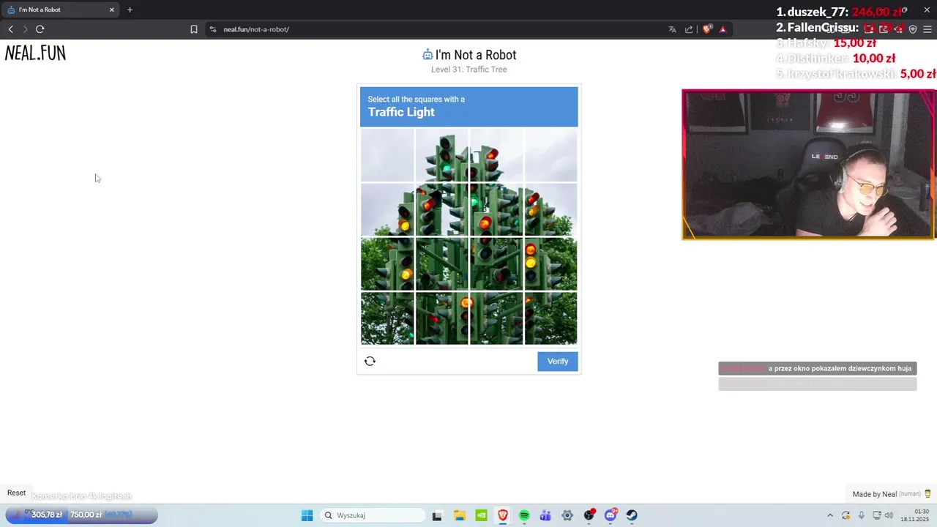Bookmark this page using the bookmark icon

coord(194,29)
